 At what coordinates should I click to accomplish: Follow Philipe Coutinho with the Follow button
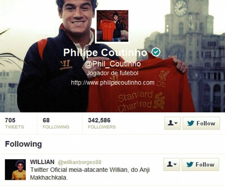pyautogui.click(x=201, y=123)
